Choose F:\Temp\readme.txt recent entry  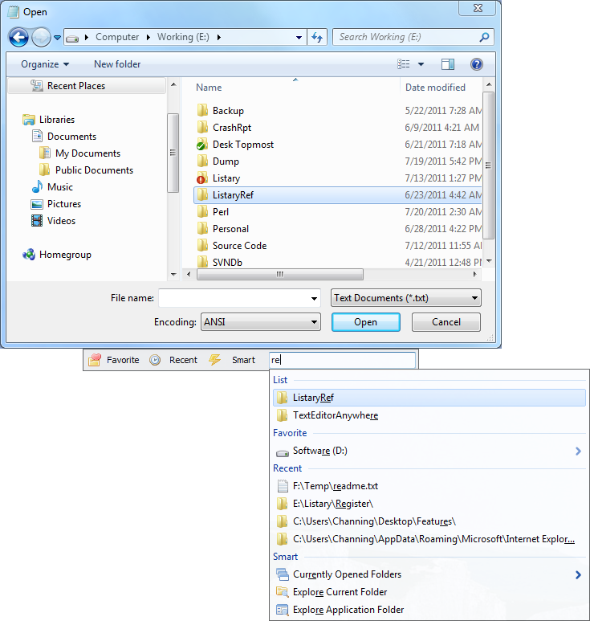(x=429, y=486)
